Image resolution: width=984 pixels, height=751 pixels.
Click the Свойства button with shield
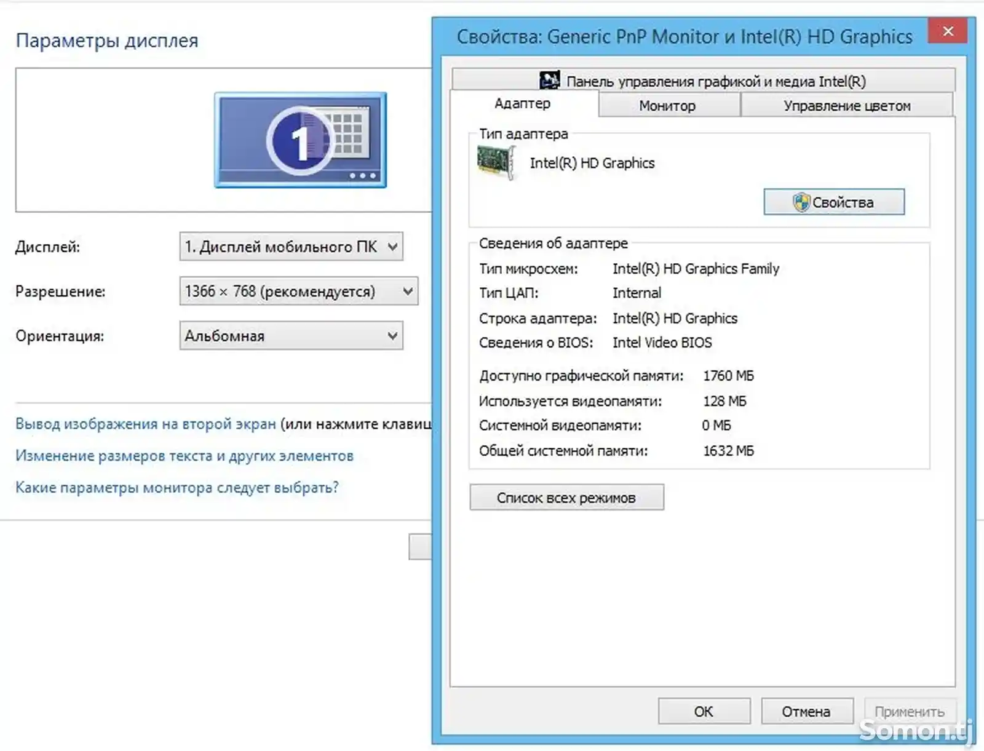coord(834,202)
